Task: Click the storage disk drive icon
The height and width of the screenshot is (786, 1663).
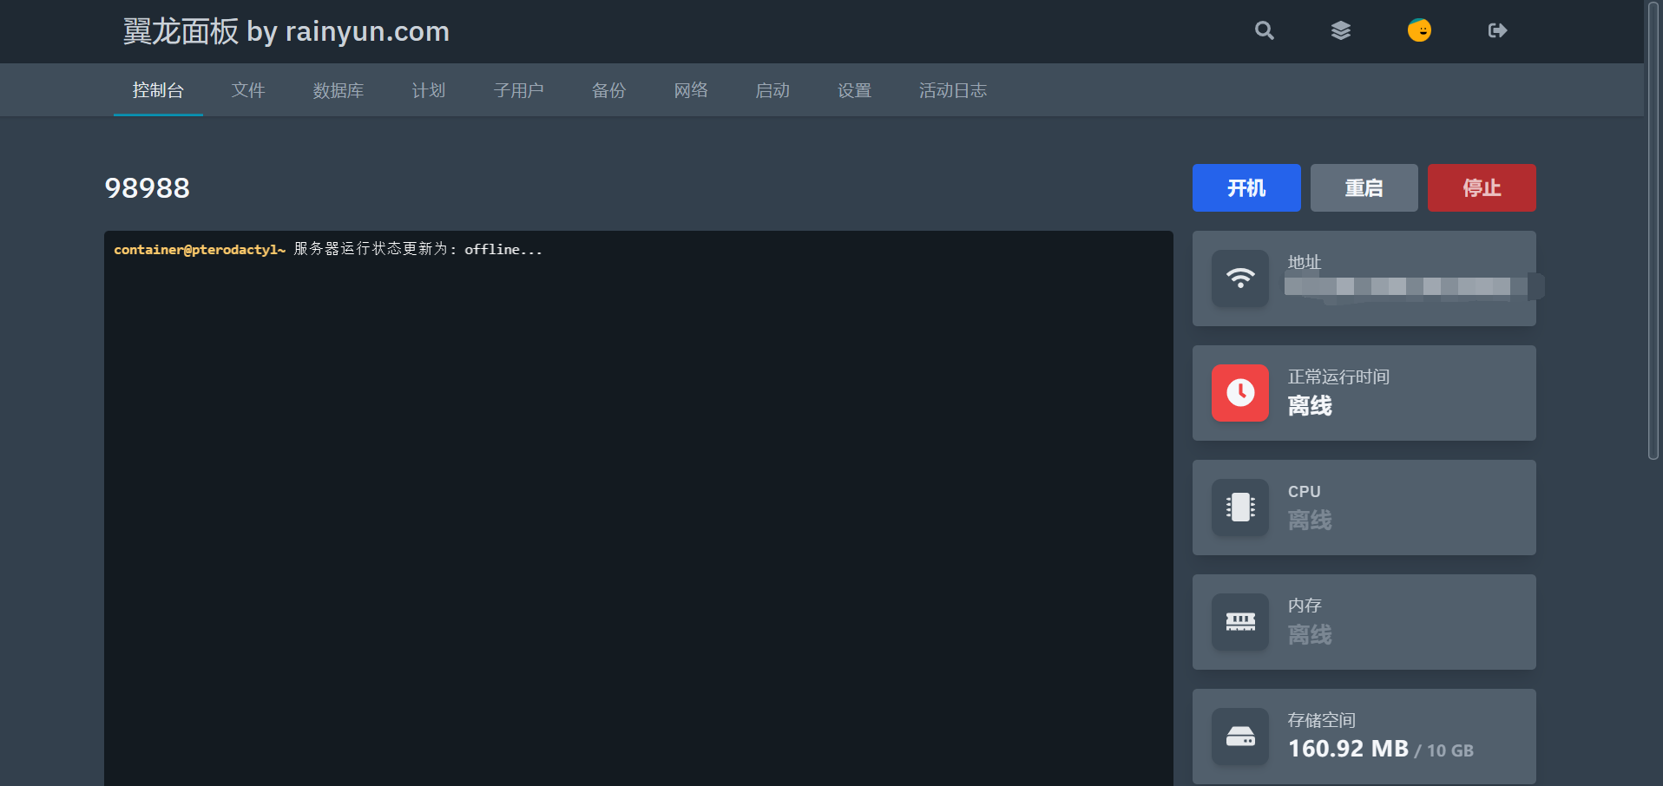Action: click(1240, 737)
